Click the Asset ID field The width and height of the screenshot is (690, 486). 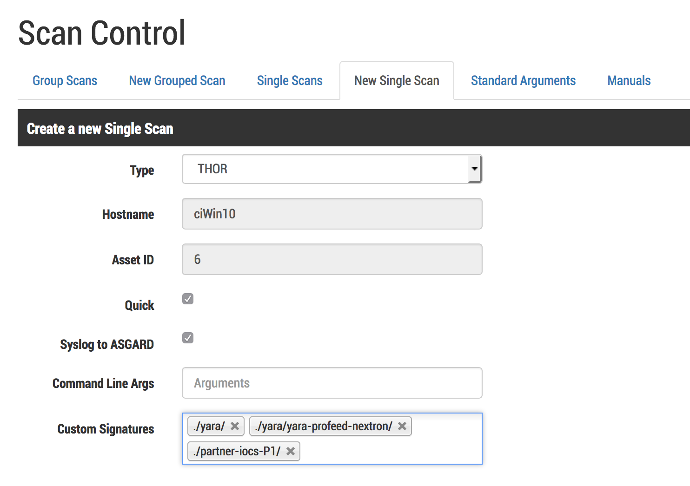pos(332,259)
